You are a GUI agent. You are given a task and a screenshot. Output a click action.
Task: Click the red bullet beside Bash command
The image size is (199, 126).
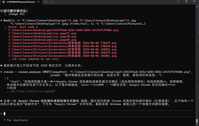(x=1, y=20)
